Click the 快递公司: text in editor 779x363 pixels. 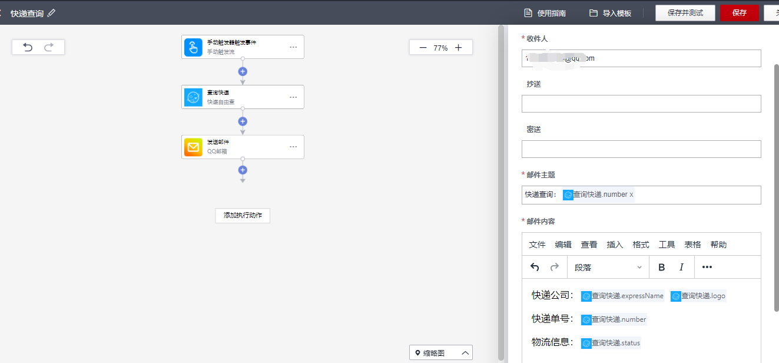point(552,295)
